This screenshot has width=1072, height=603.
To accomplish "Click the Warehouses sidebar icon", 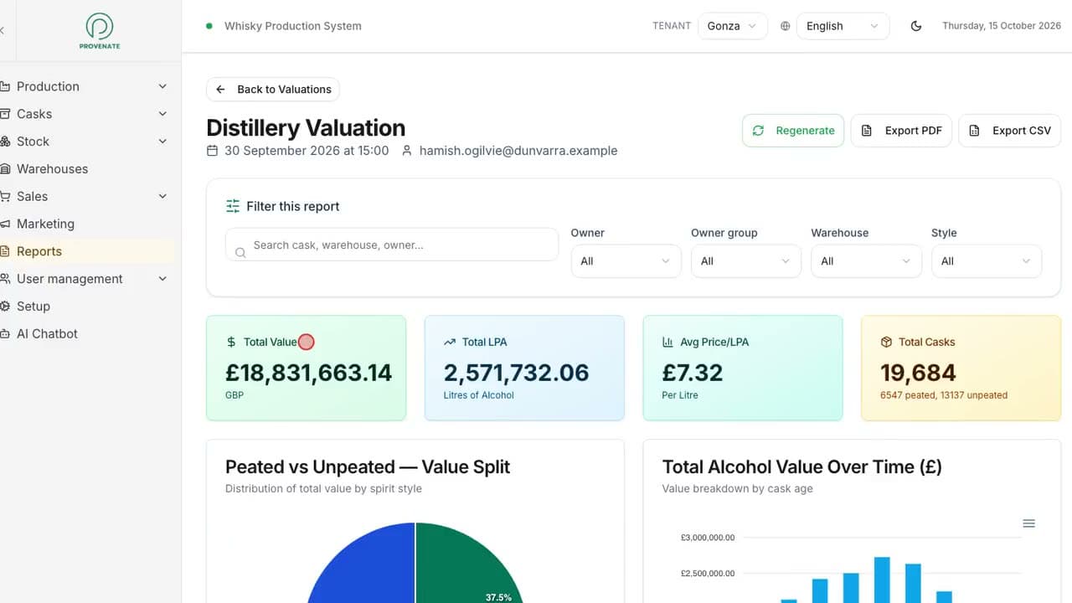I will 5,169.
